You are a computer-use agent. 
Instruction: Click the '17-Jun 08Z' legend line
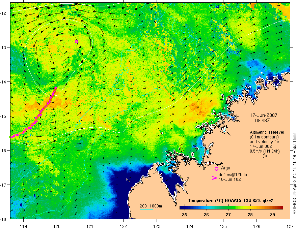coord(260,146)
